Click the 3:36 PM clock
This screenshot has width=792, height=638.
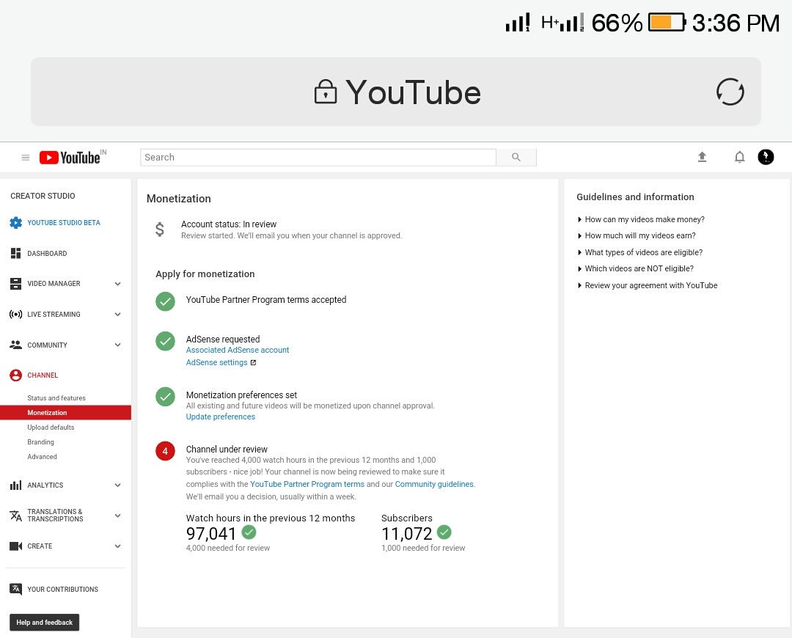click(736, 23)
